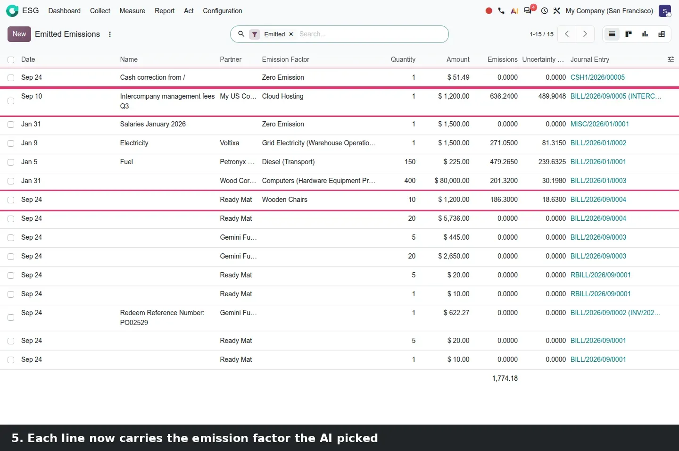Open the user avatar menu

tap(665, 10)
